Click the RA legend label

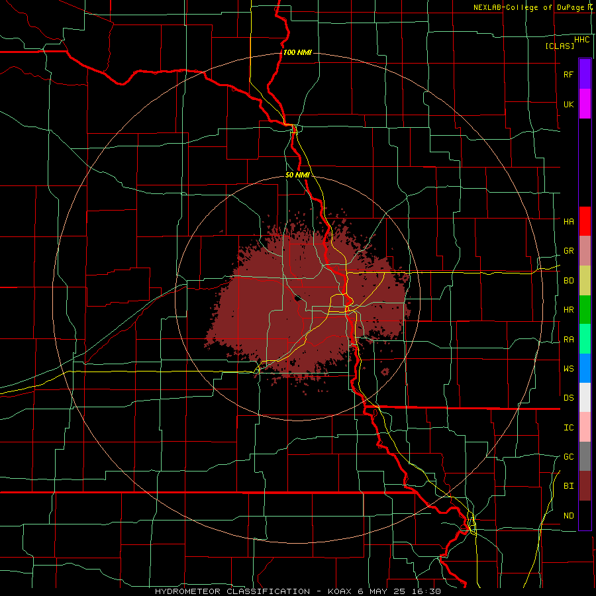(568, 339)
